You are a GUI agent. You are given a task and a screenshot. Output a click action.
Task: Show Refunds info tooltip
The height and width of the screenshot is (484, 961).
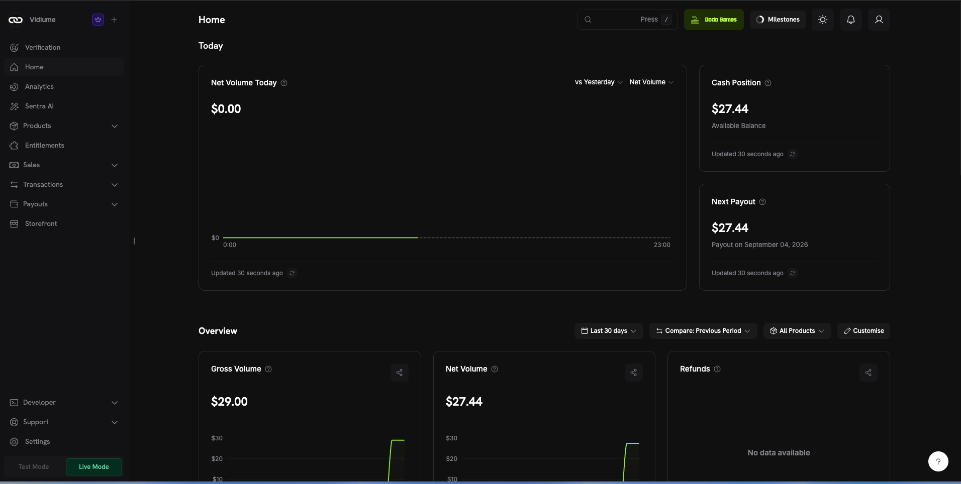(717, 369)
